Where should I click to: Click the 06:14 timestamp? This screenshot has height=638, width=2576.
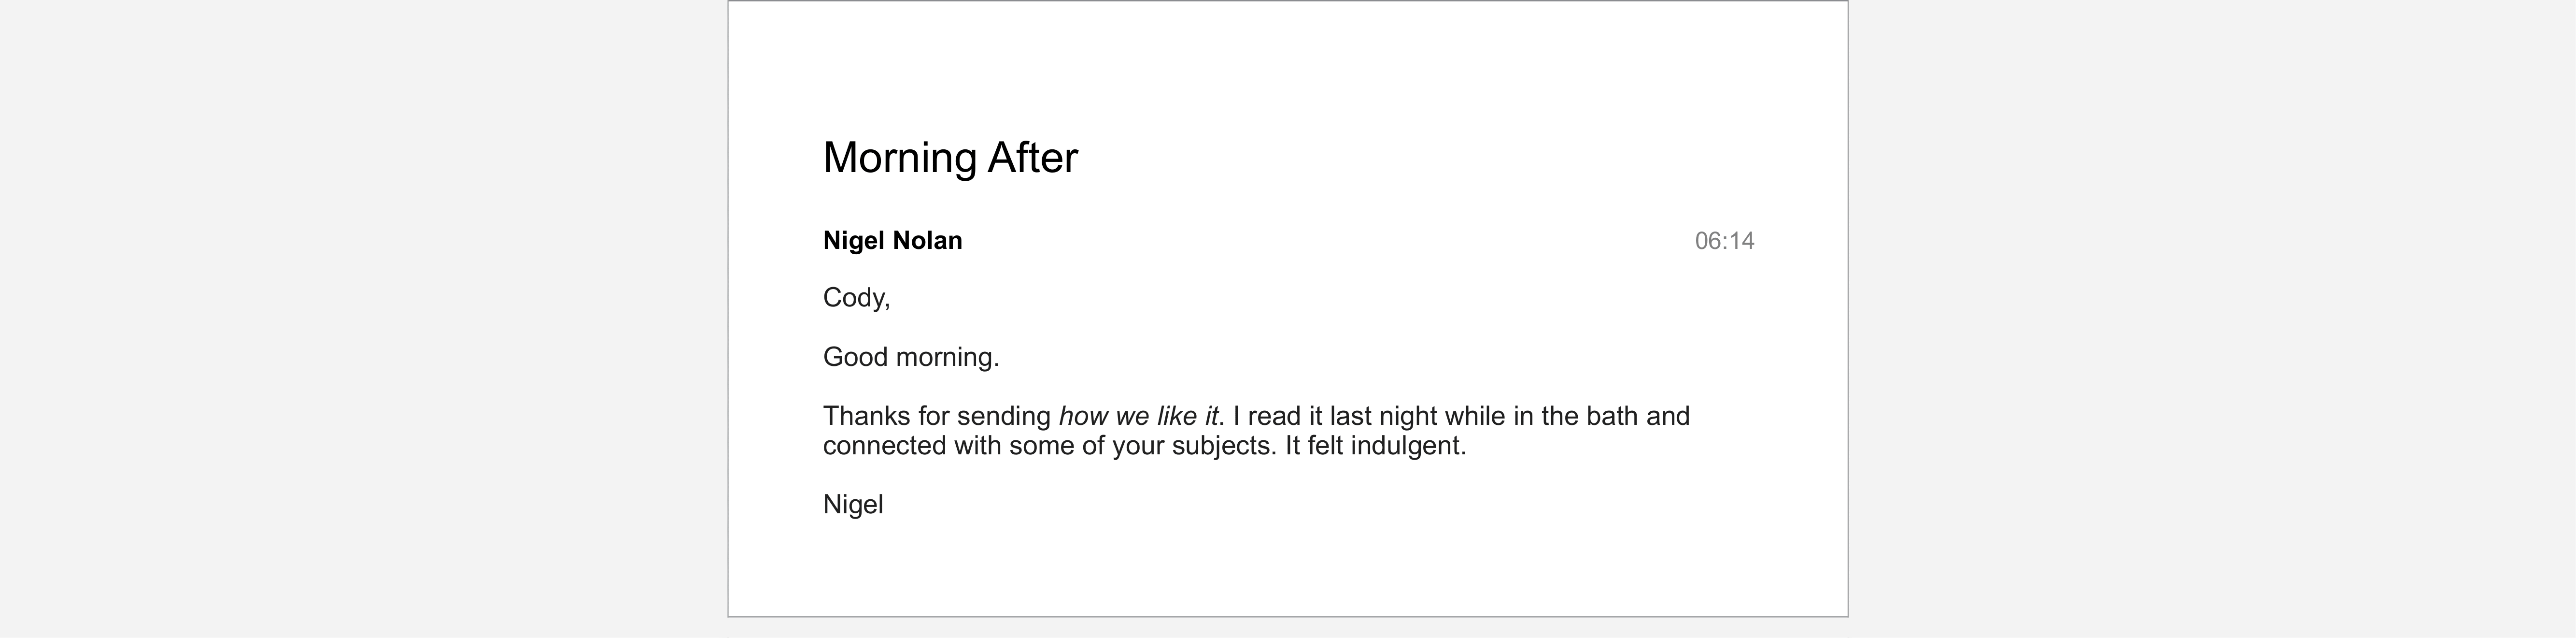(x=1723, y=240)
